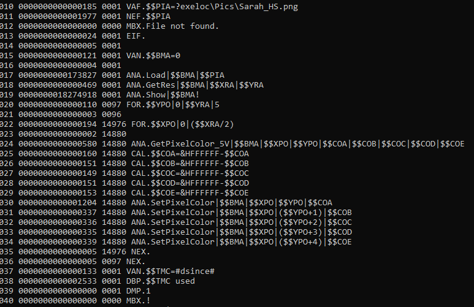The height and width of the screenshot is (307, 474).
Task: Select the VAN.$$BMA=0 line
Action: point(153,55)
